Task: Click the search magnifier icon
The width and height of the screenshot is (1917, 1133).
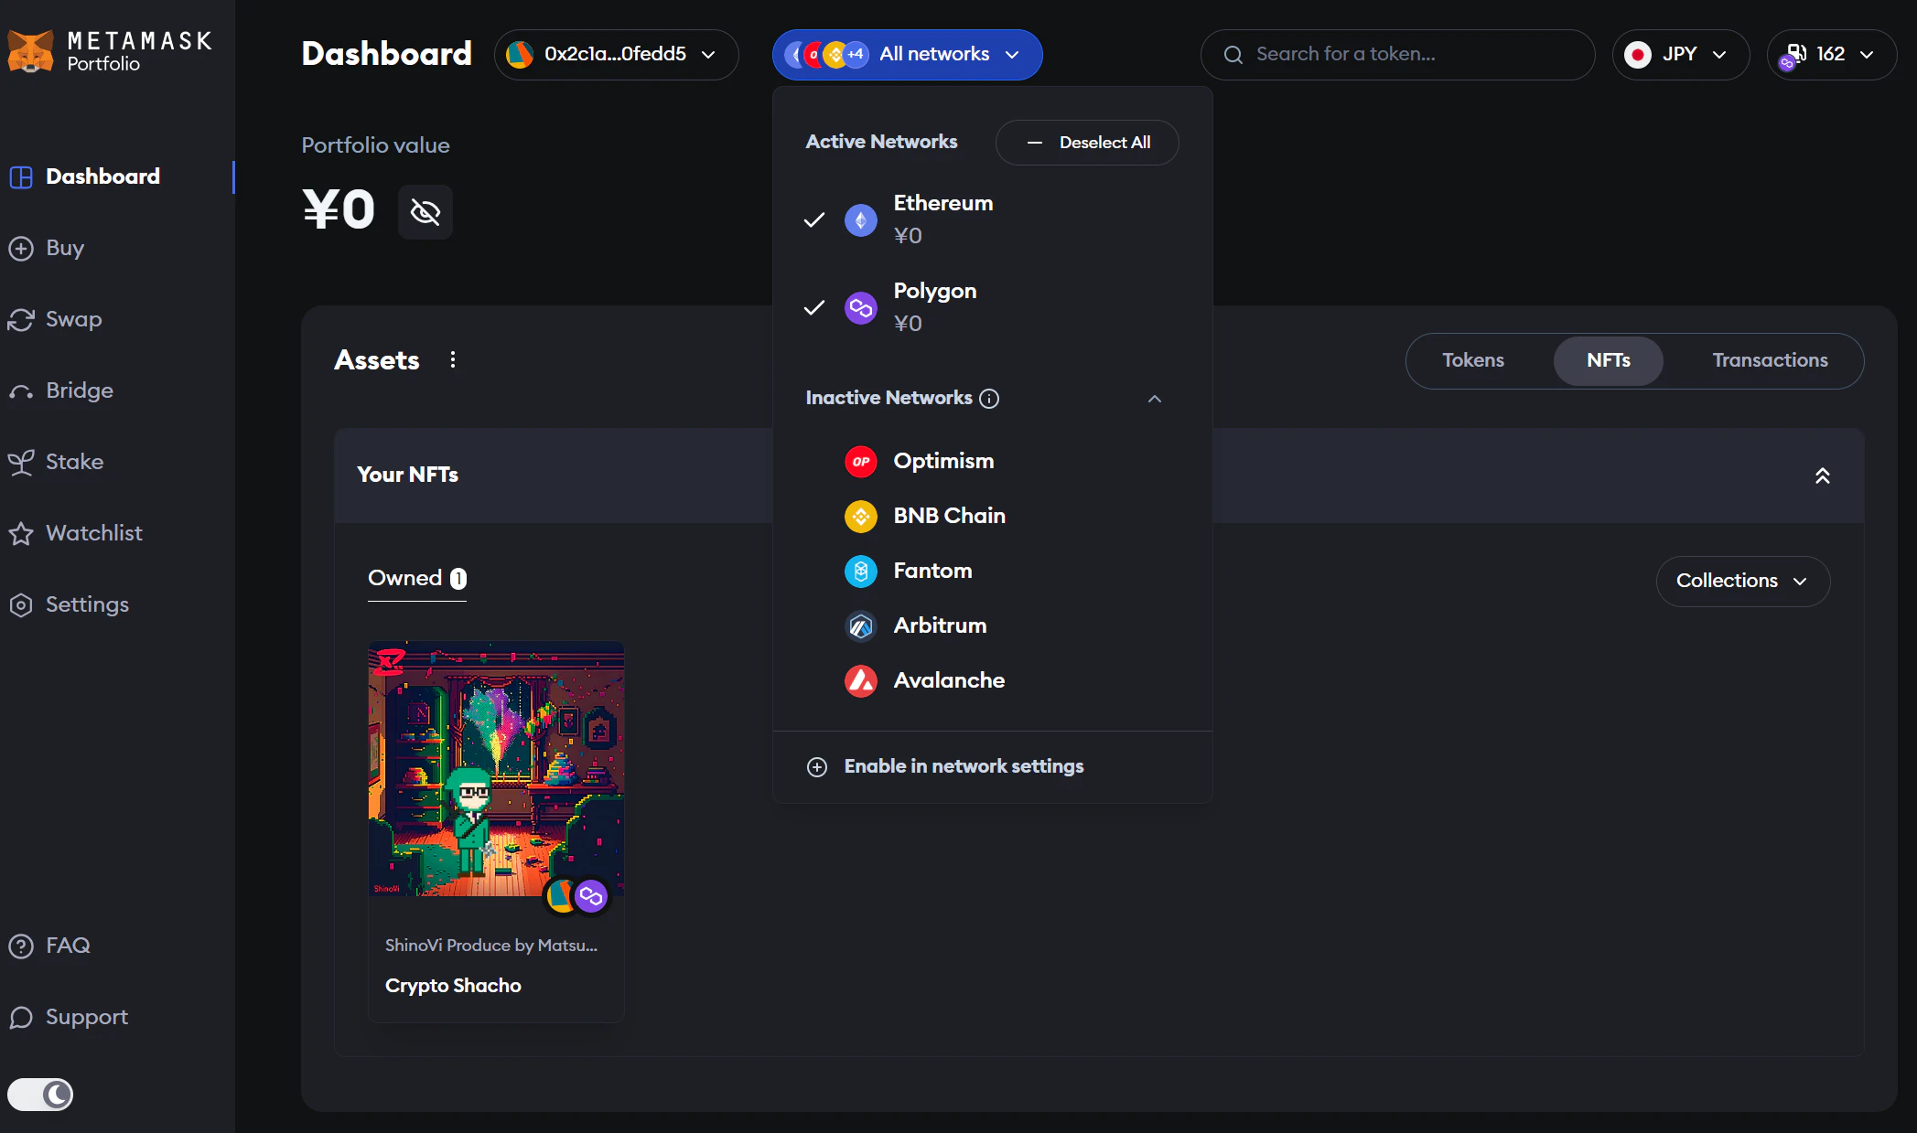Action: tap(1233, 55)
